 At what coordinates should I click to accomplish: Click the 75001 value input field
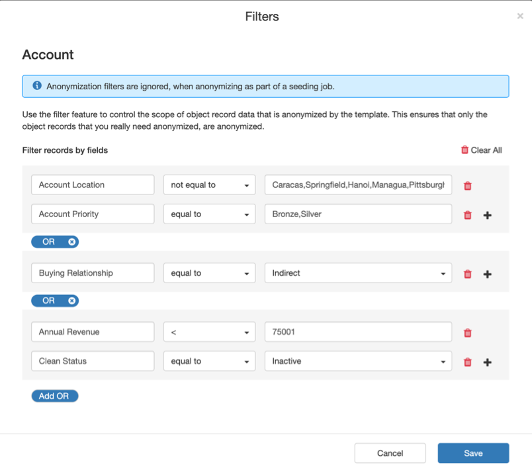(x=358, y=332)
